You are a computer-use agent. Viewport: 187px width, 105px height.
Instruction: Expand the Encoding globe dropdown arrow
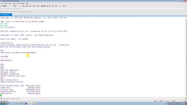(x=36, y=6)
